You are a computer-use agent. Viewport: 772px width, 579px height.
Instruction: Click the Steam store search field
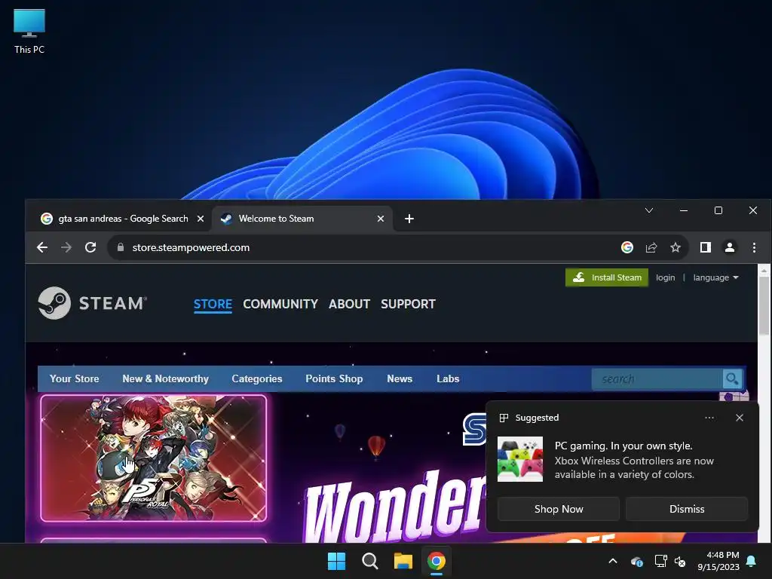coord(657,378)
